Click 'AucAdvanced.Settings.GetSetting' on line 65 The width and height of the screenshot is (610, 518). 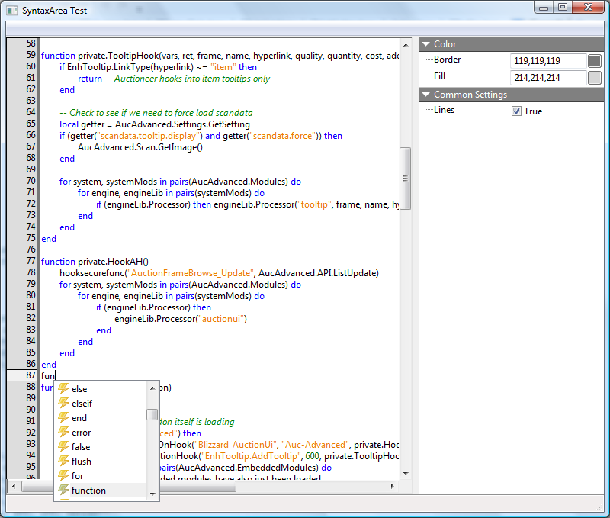182,124
